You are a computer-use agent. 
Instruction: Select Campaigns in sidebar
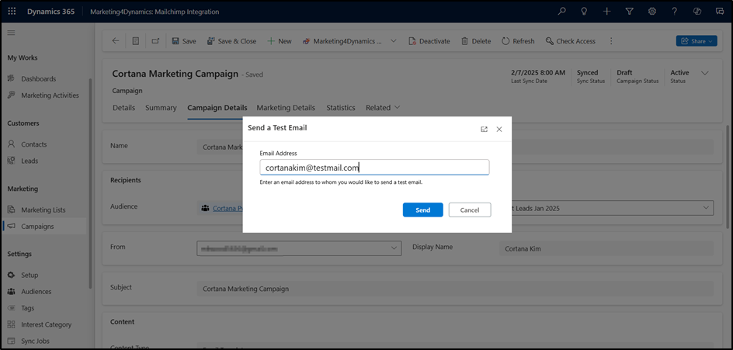pyautogui.click(x=44, y=226)
